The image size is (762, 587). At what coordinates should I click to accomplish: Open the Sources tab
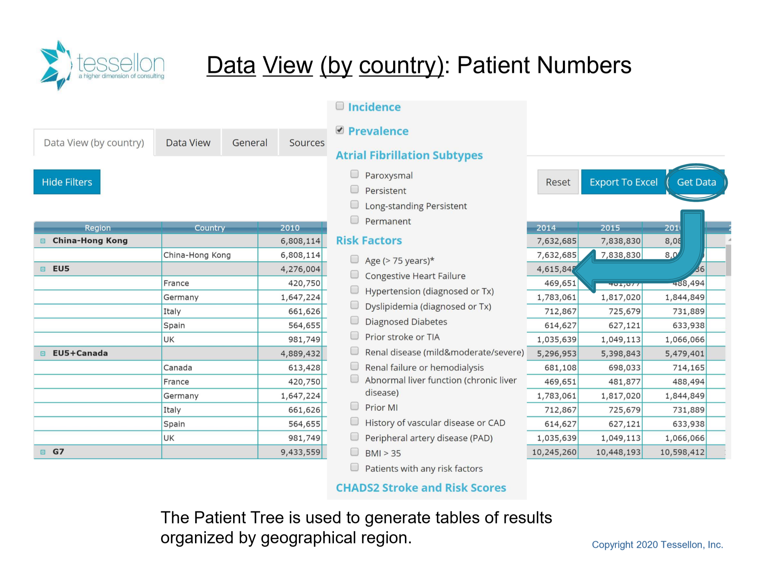point(306,143)
